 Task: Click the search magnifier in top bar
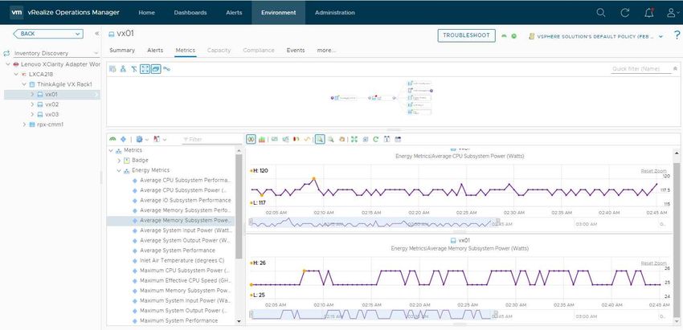coord(601,13)
